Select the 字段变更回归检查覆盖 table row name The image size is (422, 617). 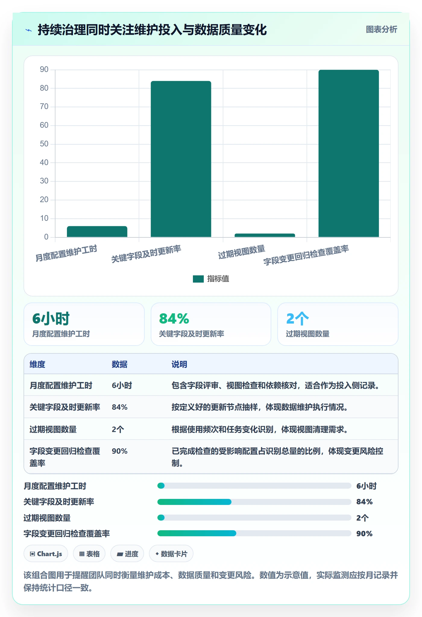65,457
